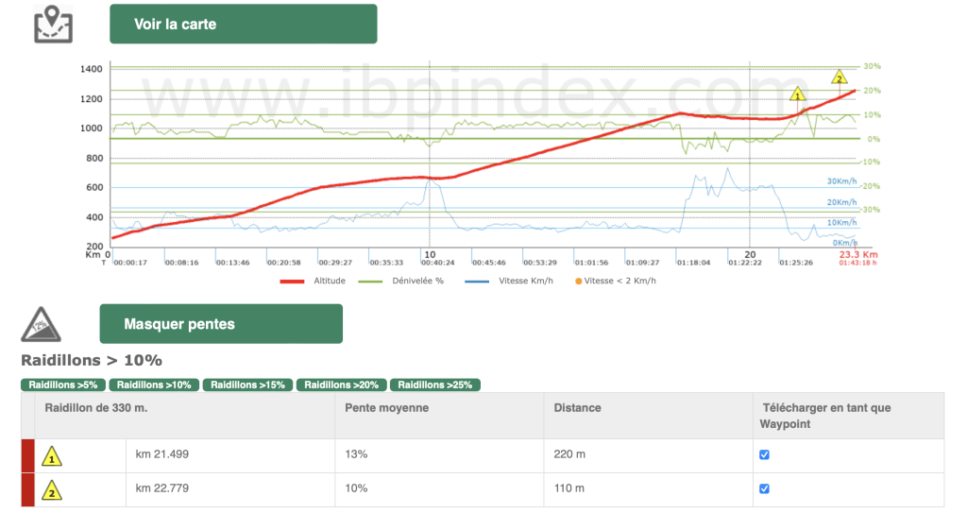967x530 pixels.
Task: Click waypoint 2 marker on the chart
Action: point(838,77)
